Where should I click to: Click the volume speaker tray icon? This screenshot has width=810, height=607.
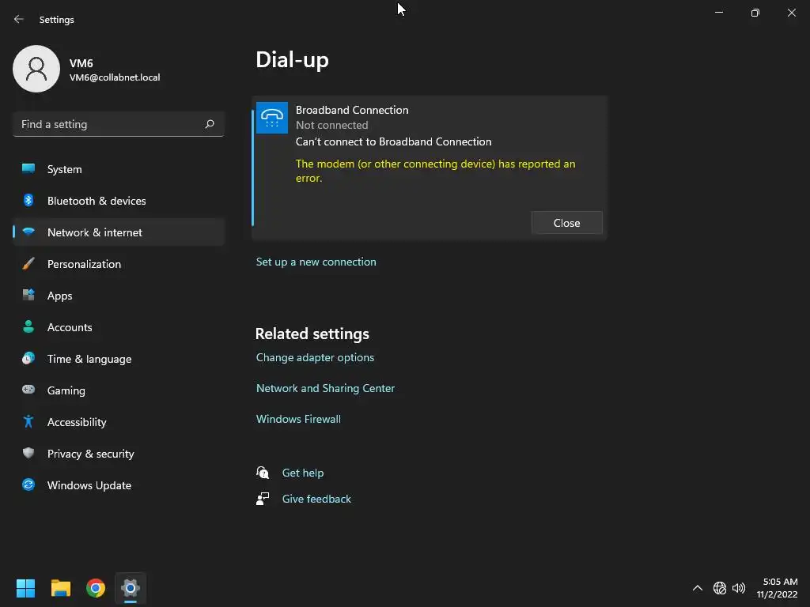[739, 588]
